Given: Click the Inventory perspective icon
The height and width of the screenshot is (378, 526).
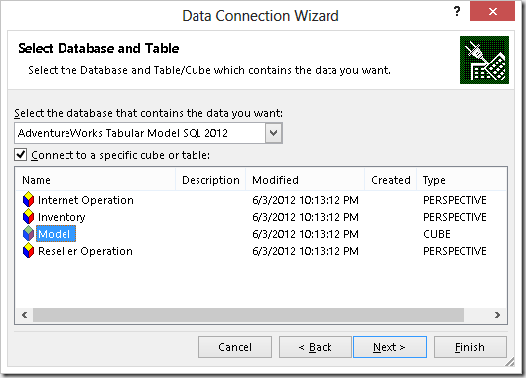Looking at the screenshot, I should (28, 217).
